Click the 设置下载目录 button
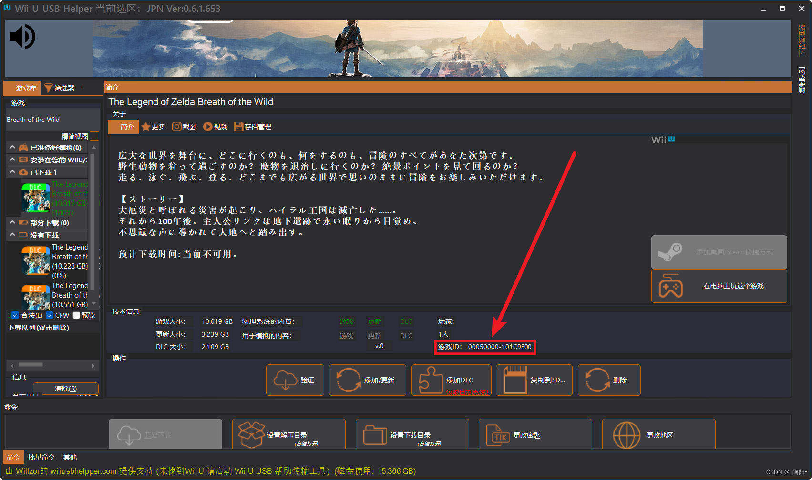This screenshot has height=480, width=812. [412, 434]
